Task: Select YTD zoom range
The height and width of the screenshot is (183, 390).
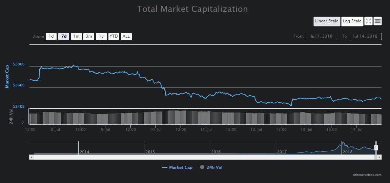Action: point(114,37)
